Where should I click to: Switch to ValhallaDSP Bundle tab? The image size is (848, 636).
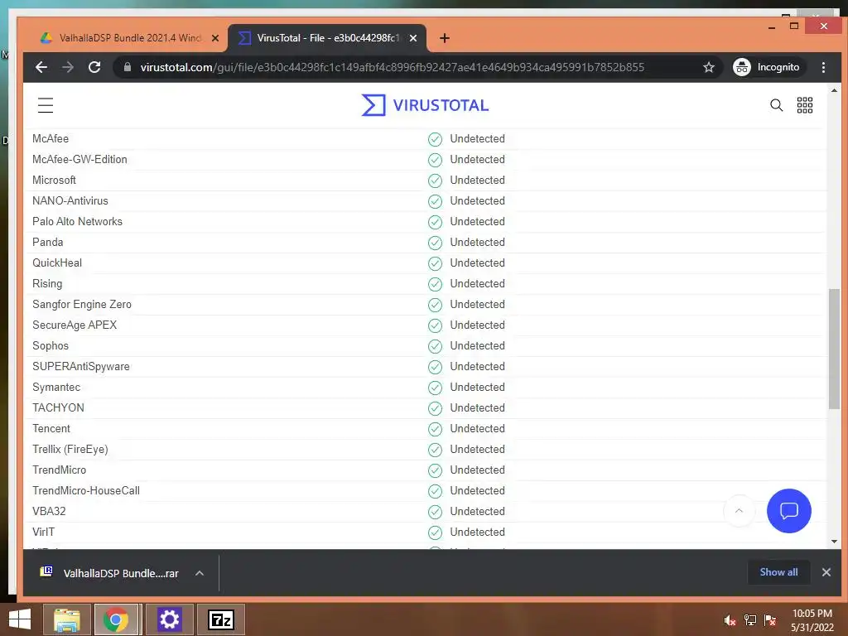click(x=130, y=38)
